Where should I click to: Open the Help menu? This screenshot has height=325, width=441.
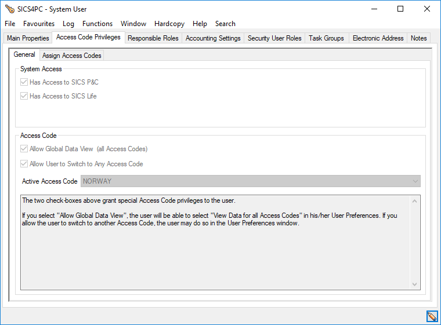(x=200, y=24)
